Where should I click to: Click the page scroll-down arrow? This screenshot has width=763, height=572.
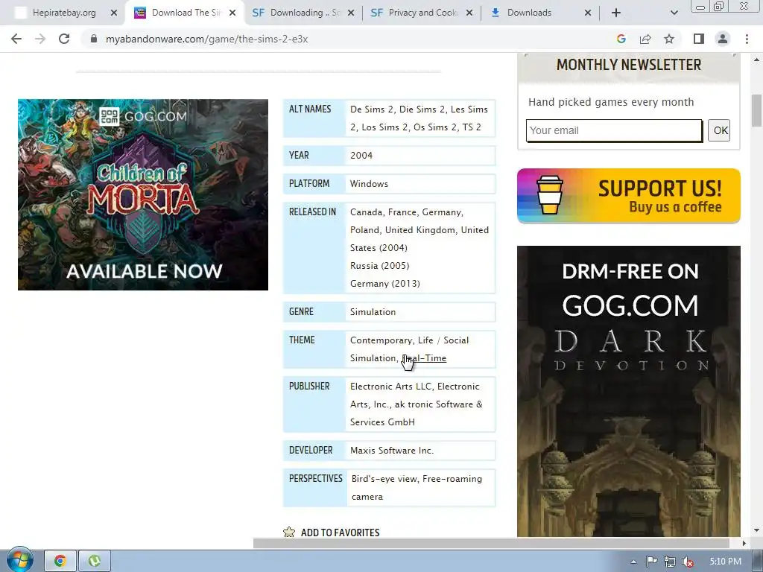tap(756, 530)
